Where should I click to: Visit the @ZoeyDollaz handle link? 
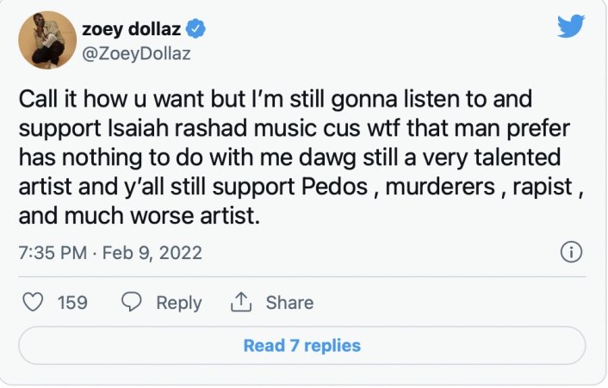pos(135,52)
